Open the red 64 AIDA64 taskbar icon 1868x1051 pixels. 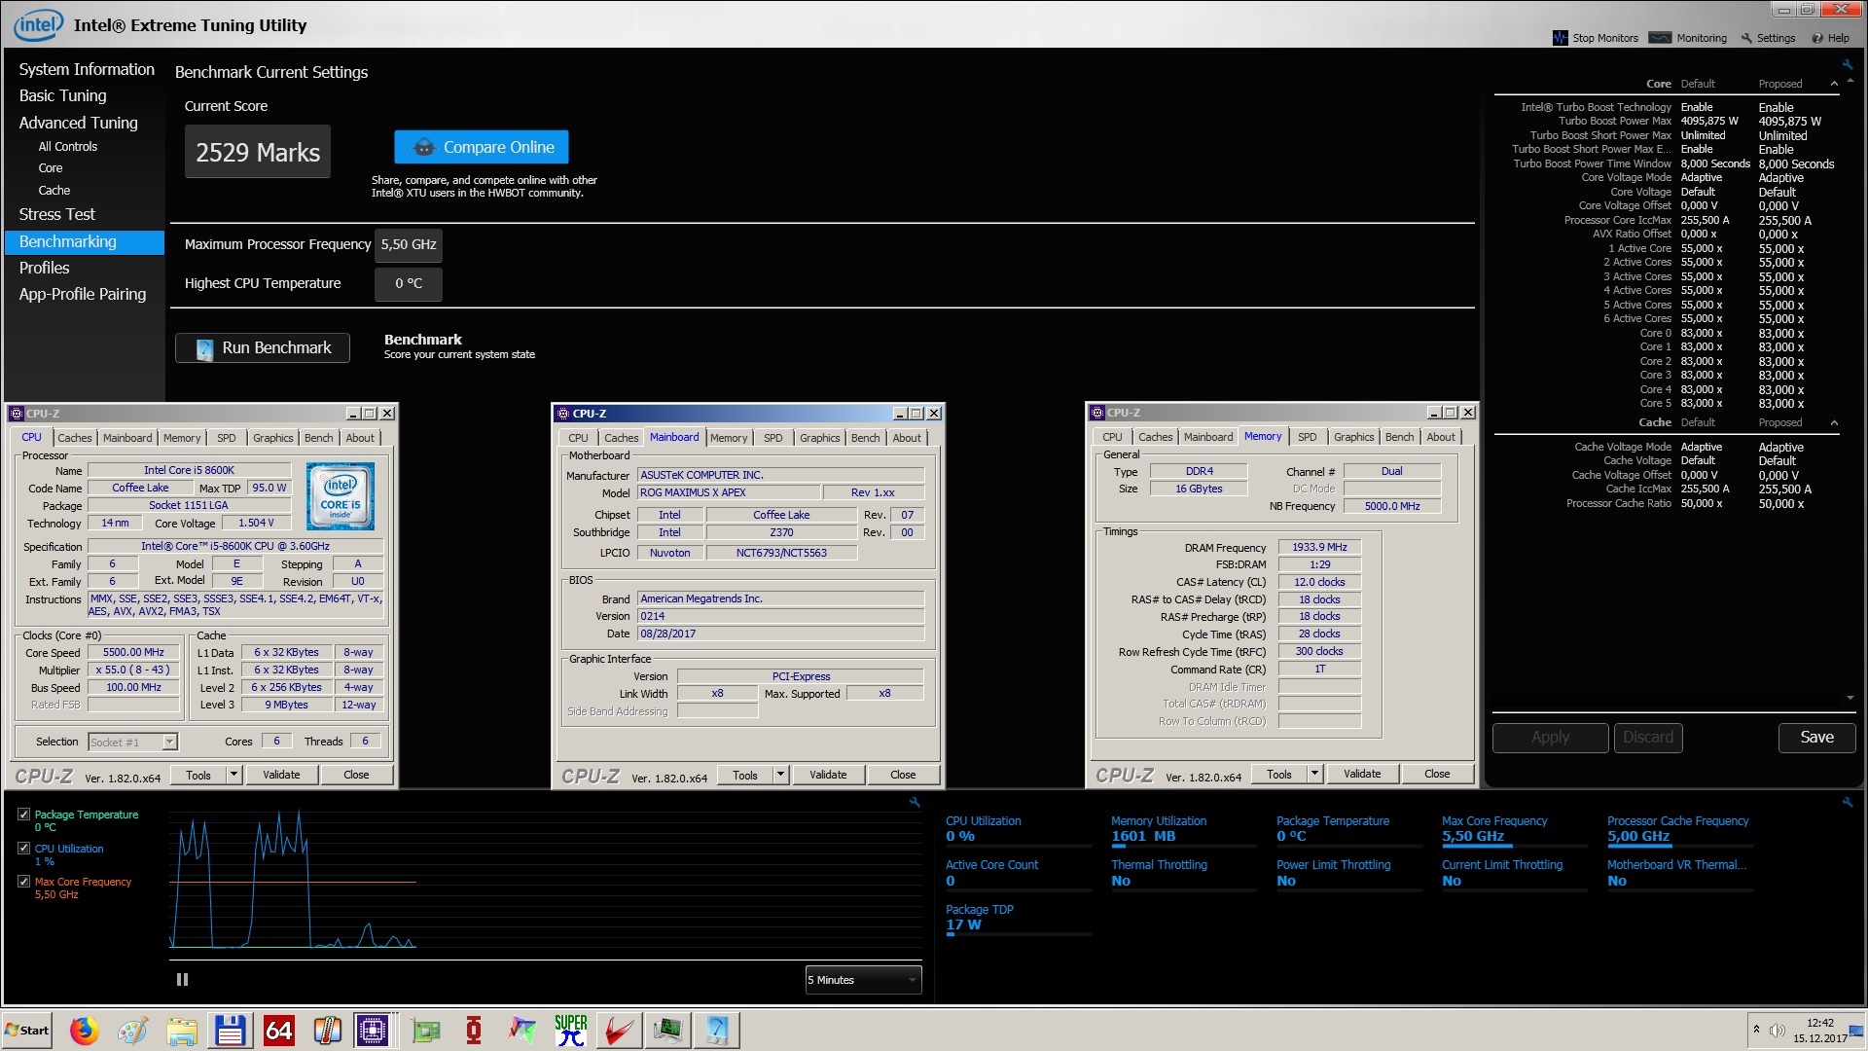[278, 1030]
